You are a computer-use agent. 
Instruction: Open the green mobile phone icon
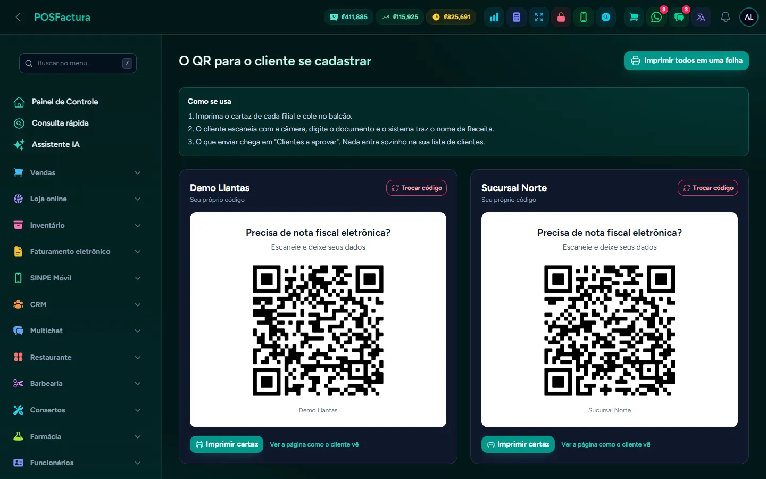pyautogui.click(x=584, y=17)
